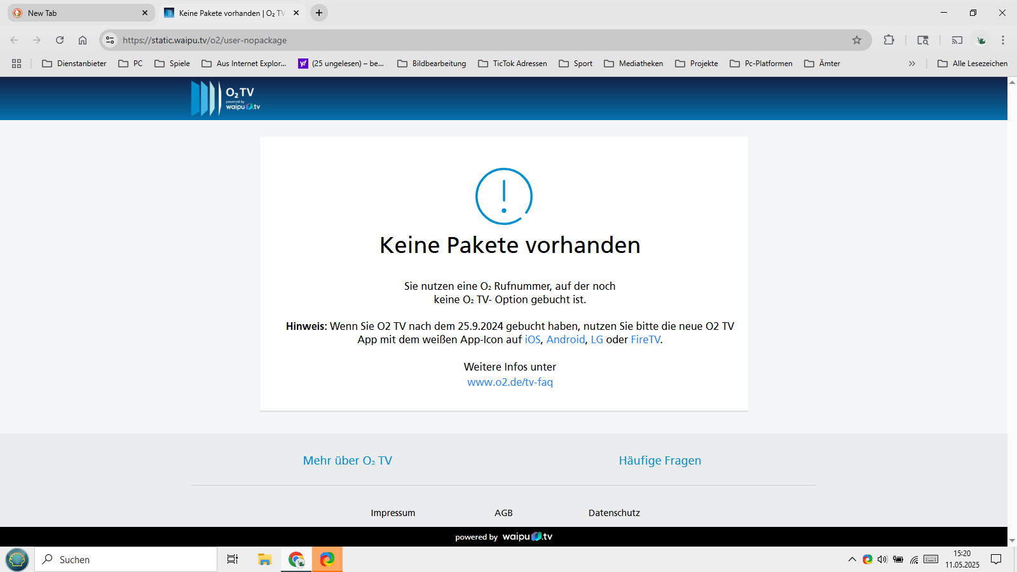Open the Bildbearbeitung bookmark folder
The image size is (1017, 572).
click(432, 64)
